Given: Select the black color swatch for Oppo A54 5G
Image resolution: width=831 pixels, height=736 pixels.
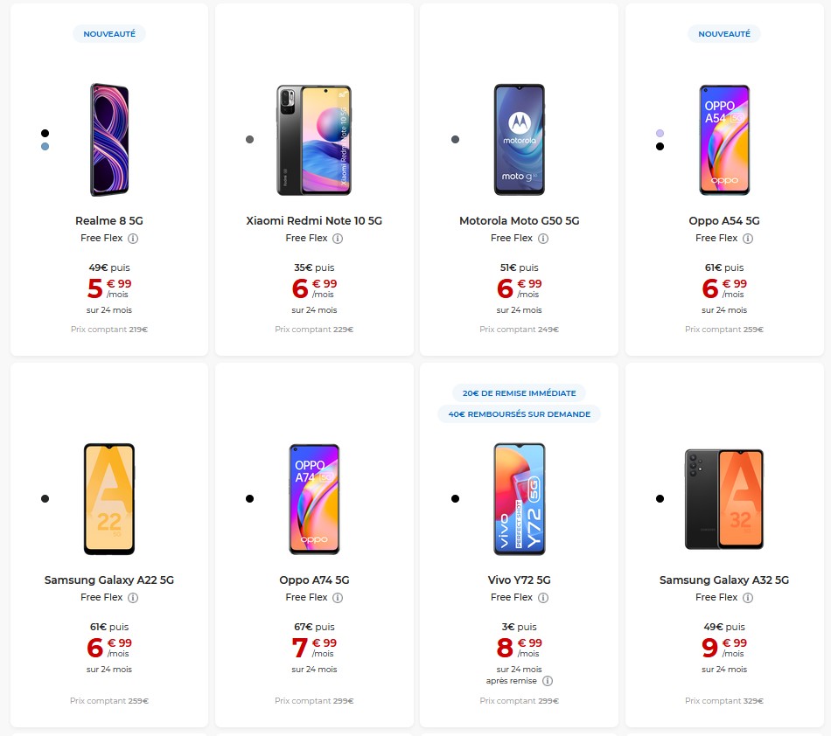Looking at the screenshot, I should [x=660, y=147].
